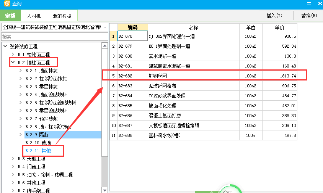This screenshot has width=323, height=193.
Task: Select B.2.10 幕墙 tree item
Action: click(x=38, y=143)
